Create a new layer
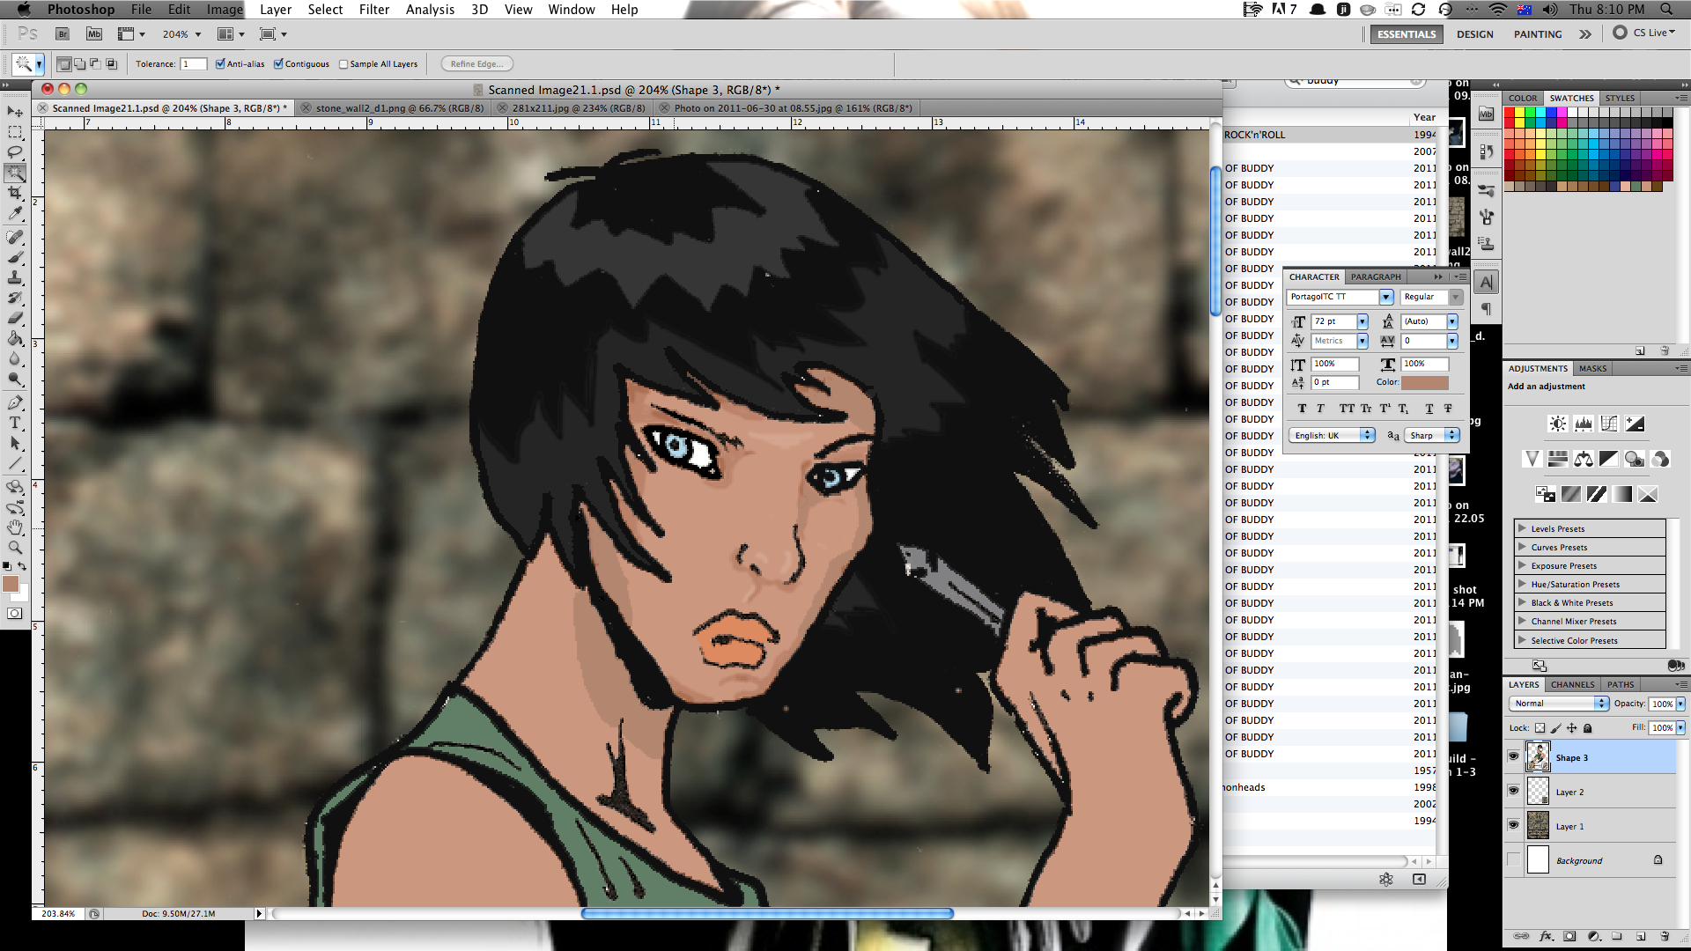This screenshot has height=951, width=1691. click(x=1641, y=936)
